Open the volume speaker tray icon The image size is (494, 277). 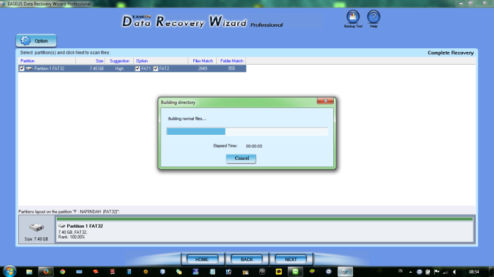coord(454,272)
